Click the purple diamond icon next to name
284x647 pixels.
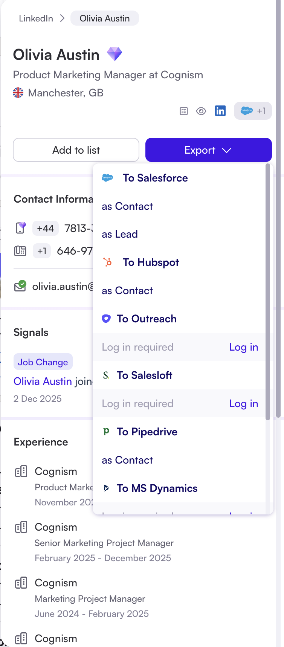click(115, 54)
